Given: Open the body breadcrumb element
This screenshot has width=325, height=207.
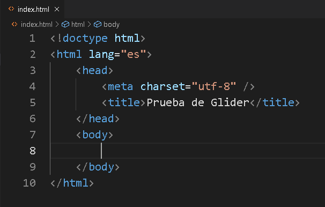Looking at the screenshot, I should pyautogui.click(x=112, y=25).
